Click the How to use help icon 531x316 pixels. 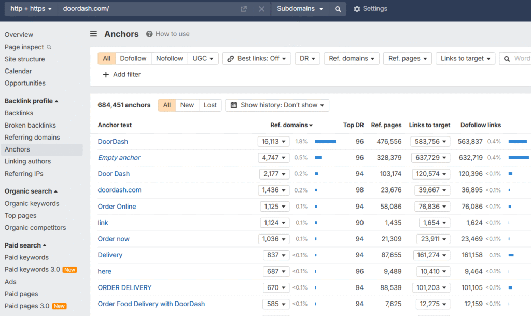click(x=148, y=34)
